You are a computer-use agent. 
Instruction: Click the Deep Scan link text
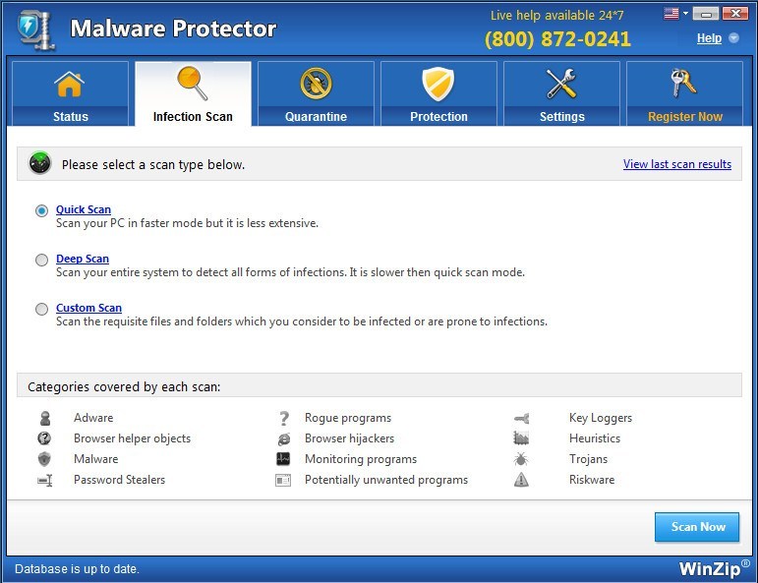tap(83, 259)
